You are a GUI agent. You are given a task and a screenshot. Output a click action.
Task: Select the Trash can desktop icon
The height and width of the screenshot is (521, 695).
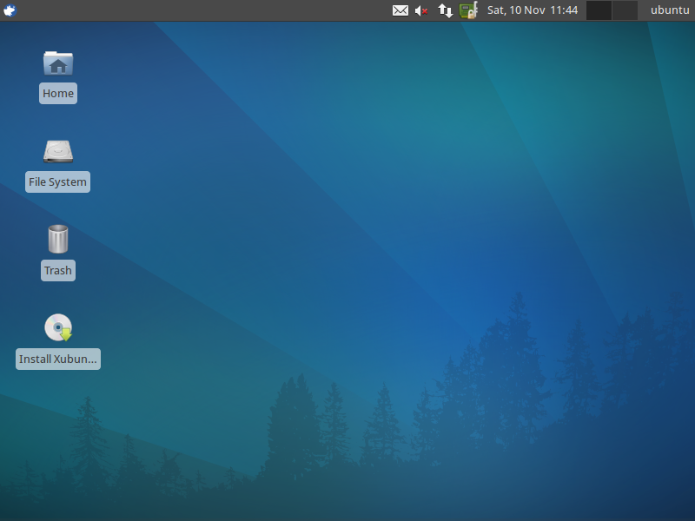(x=58, y=239)
